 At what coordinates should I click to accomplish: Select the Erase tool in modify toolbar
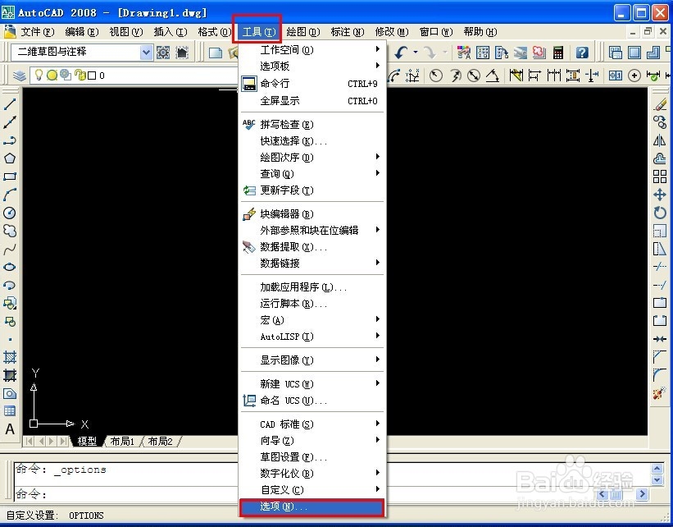coord(660,103)
